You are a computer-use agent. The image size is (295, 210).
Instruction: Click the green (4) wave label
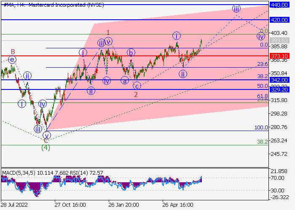[46, 148]
